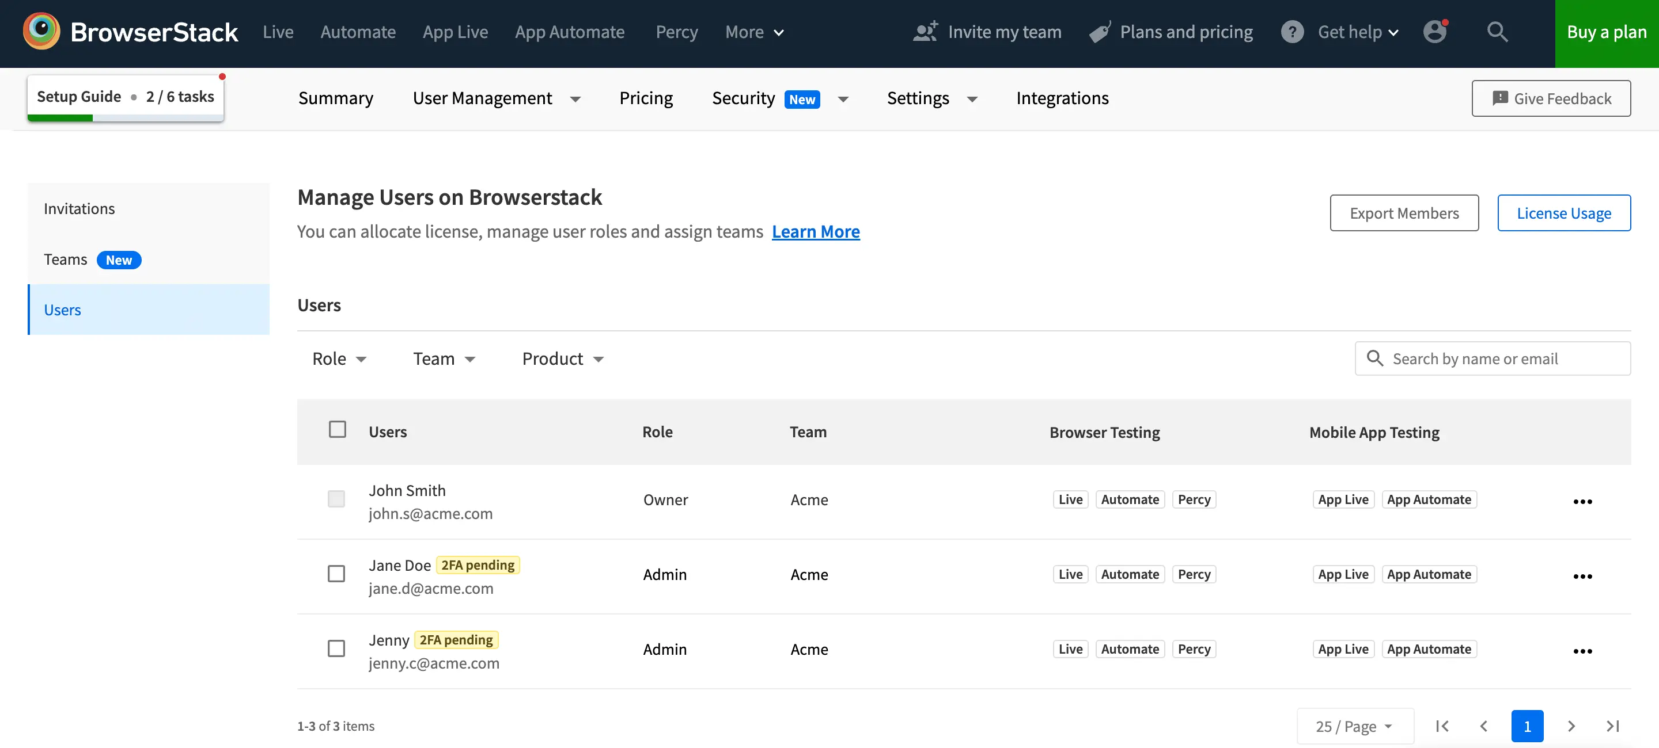Check the box for Jenny's row
Image resolution: width=1659 pixels, height=748 pixels.
pyautogui.click(x=336, y=648)
